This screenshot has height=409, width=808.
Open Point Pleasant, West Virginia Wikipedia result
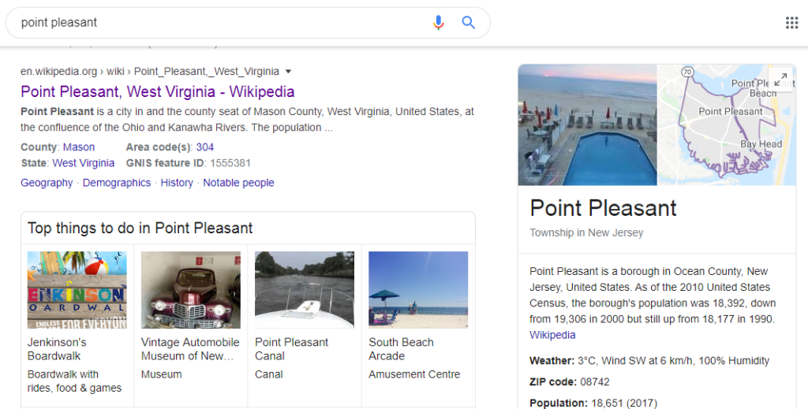coord(158,91)
